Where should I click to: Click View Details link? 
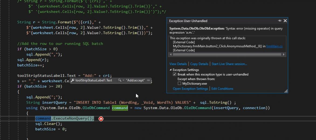coord(178,64)
